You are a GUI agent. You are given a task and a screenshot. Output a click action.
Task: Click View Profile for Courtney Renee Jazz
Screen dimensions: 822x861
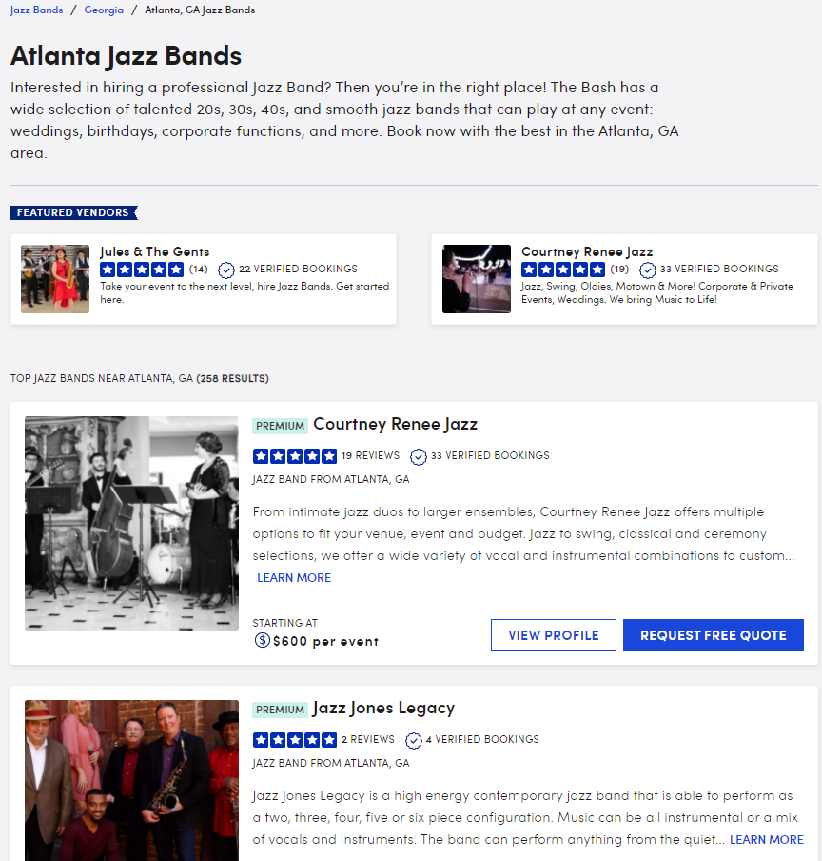click(554, 634)
